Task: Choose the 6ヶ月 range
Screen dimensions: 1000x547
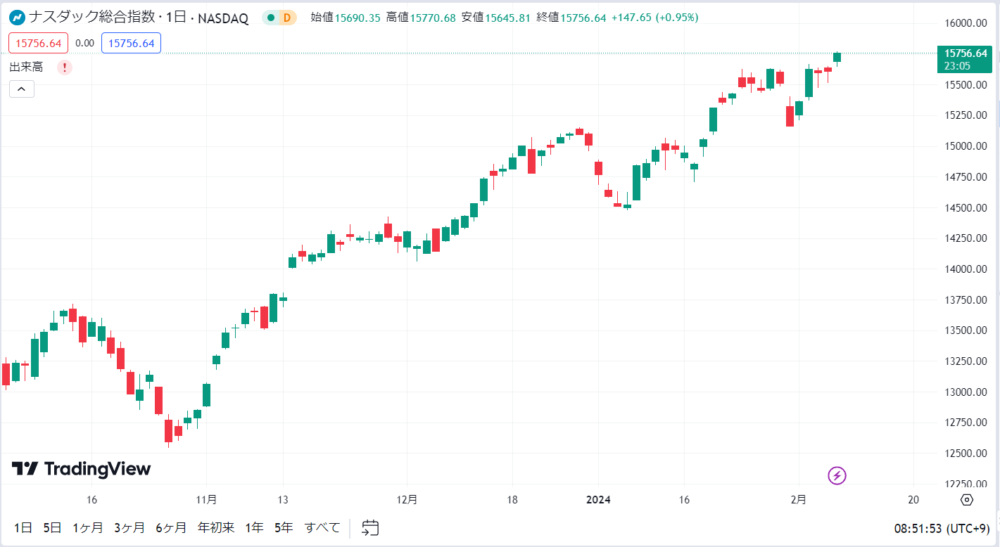Action: [x=171, y=527]
